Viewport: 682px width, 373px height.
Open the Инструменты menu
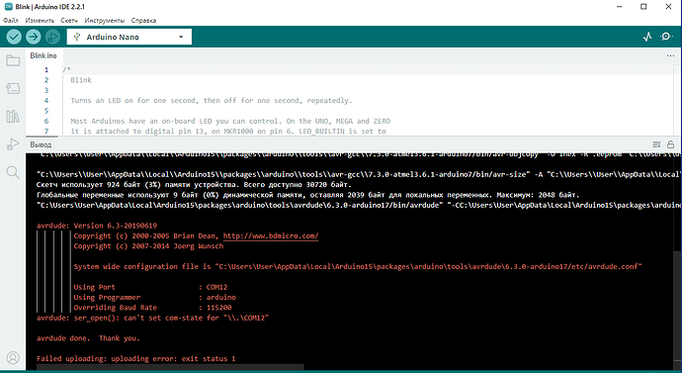(x=105, y=21)
